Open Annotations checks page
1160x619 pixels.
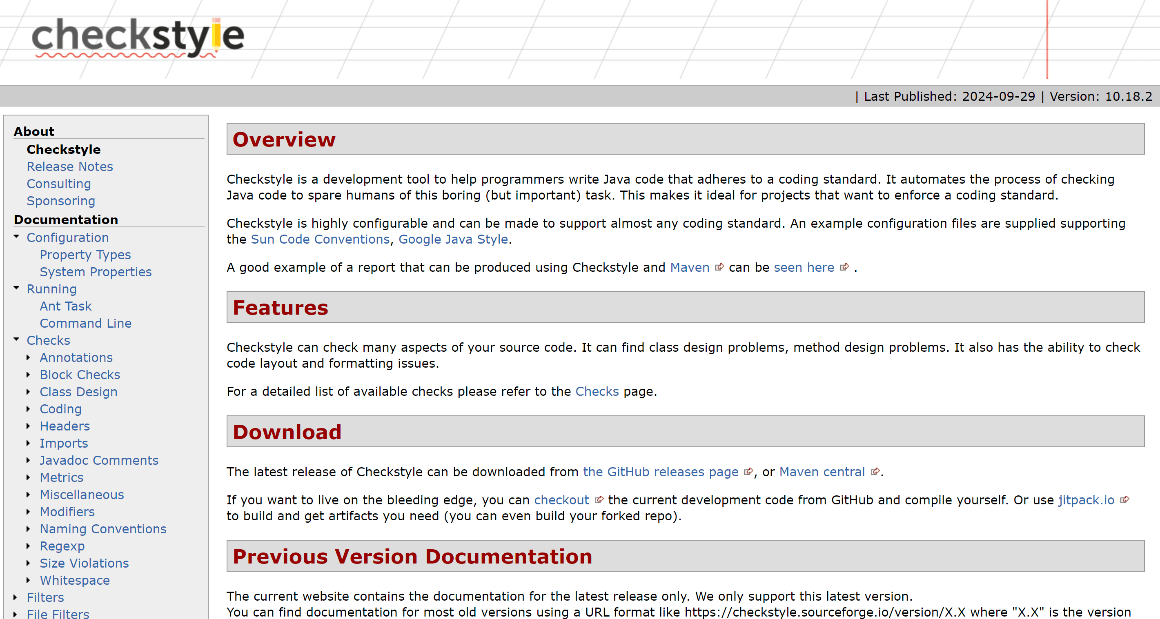(x=76, y=357)
